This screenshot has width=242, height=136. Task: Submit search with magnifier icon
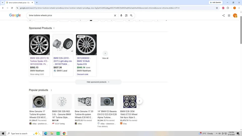pyautogui.click(x=131, y=15)
